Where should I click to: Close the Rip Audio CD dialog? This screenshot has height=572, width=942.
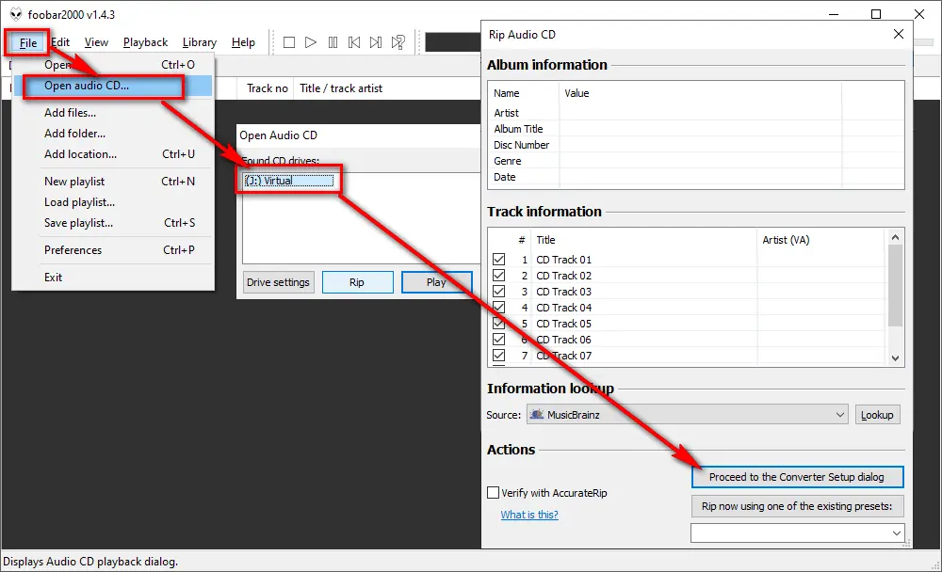tap(898, 34)
